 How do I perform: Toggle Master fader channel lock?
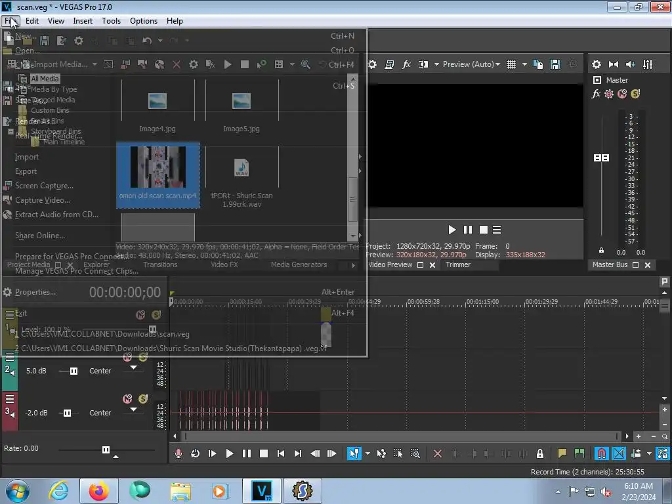601,250
